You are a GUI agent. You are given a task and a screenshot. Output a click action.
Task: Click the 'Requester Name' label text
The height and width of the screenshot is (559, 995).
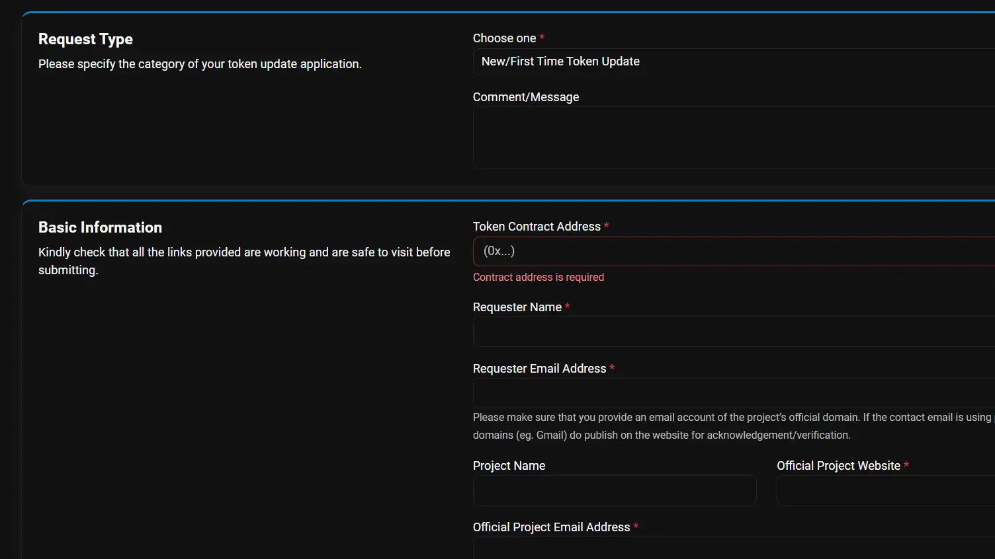pyautogui.click(x=517, y=307)
